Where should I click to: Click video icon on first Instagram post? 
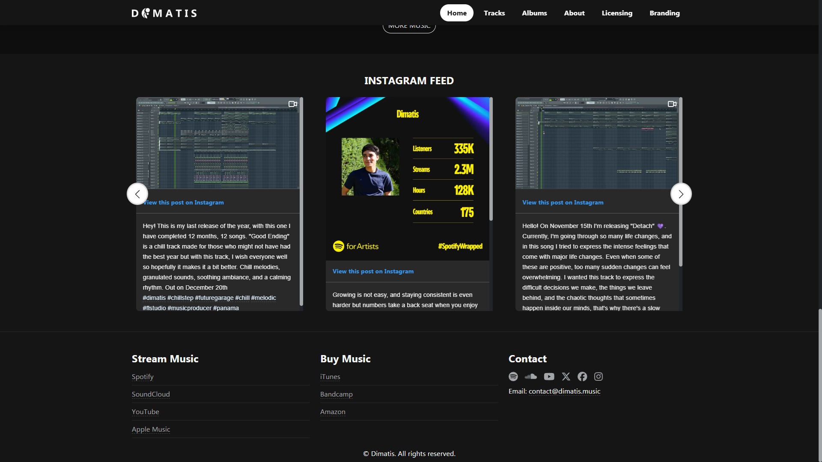[293, 104]
